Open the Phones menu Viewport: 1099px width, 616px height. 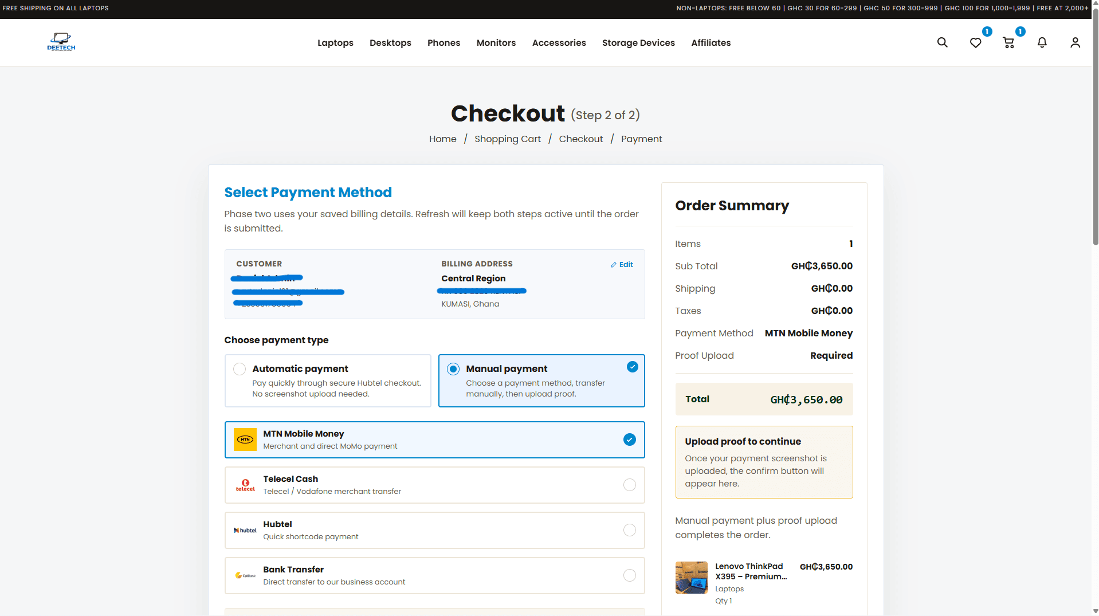[443, 42]
